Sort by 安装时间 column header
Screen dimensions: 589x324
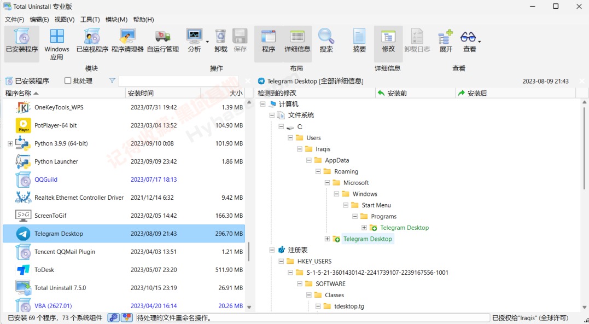coord(163,93)
